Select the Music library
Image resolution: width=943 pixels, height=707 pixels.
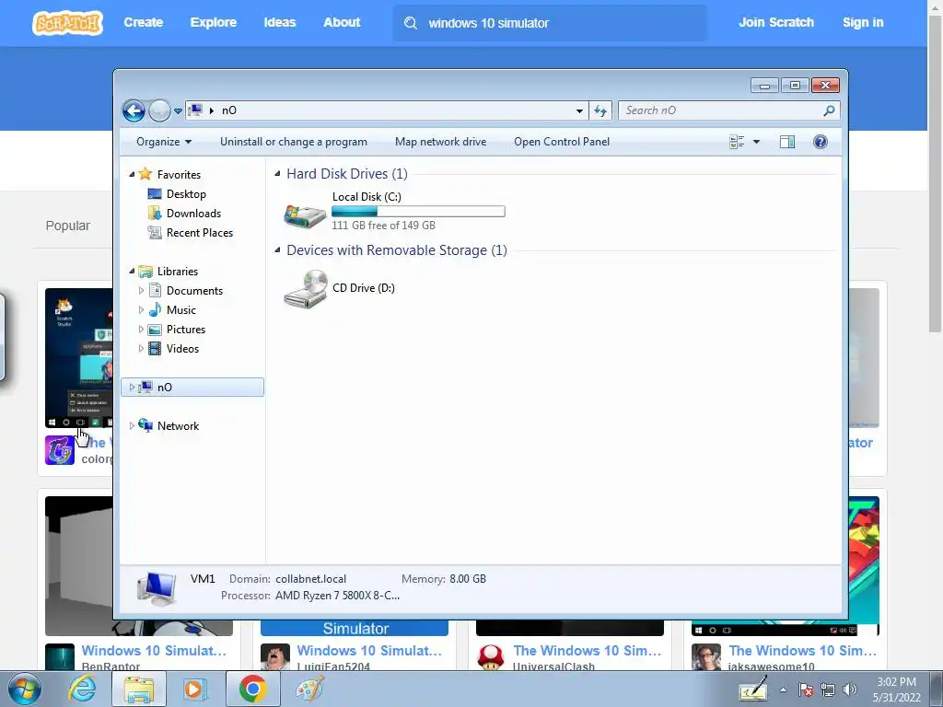pyautogui.click(x=181, y=310)
